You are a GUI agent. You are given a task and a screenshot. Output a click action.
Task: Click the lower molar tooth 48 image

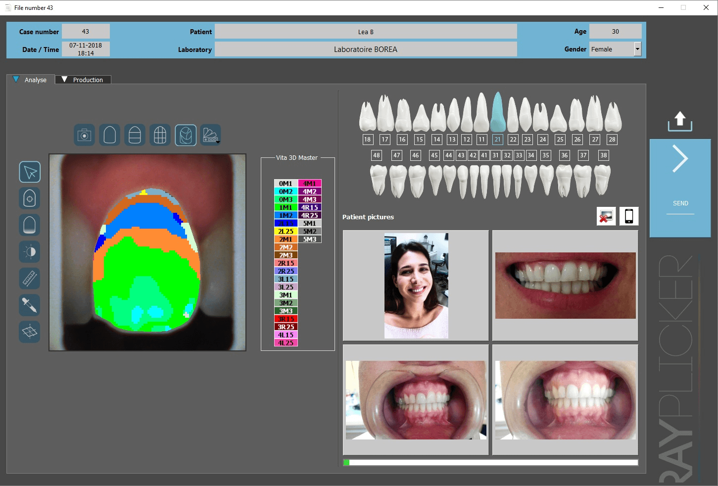(x=379, y=181)
